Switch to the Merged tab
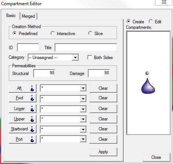Viewport: 173px width, 164px height. pyautogui.click(x=28, y=16)
